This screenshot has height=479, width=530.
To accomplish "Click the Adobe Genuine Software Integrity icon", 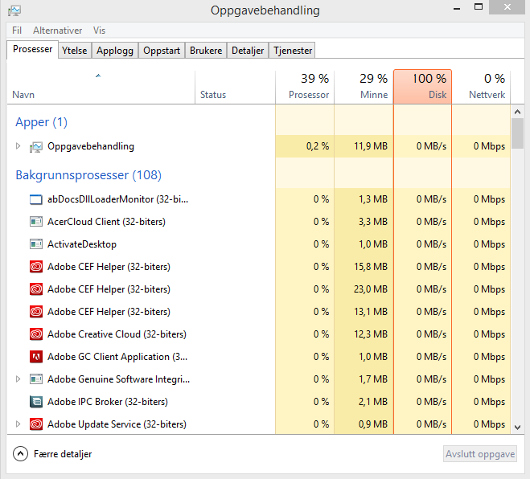I will click(x=36, y=379).
